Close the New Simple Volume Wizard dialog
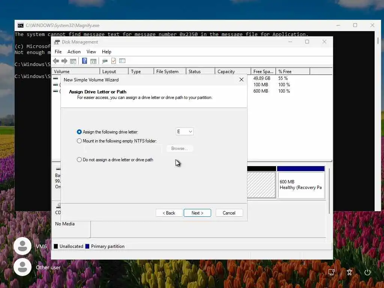384x288 pixels. tap(241, 79)
